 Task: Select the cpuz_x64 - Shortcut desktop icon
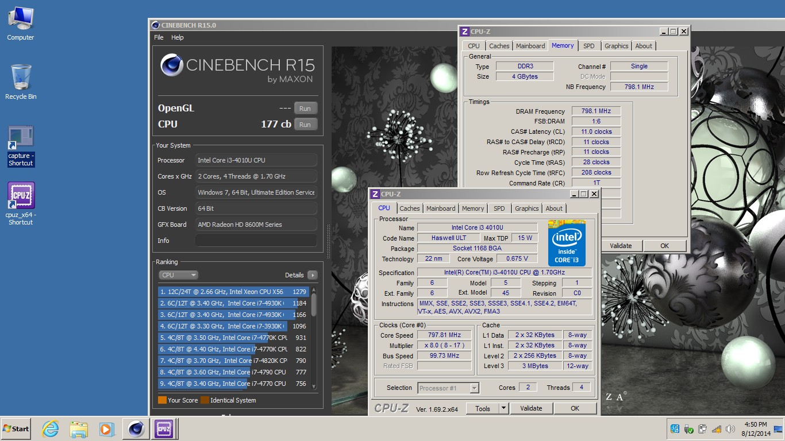21,204
